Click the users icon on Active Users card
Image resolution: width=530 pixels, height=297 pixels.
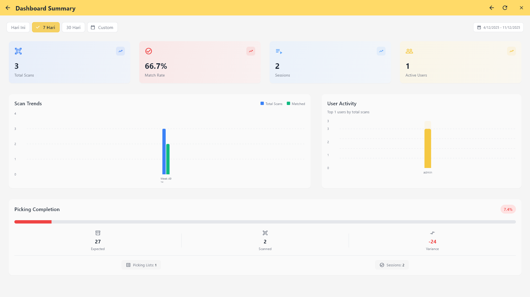tap(409, 51)
